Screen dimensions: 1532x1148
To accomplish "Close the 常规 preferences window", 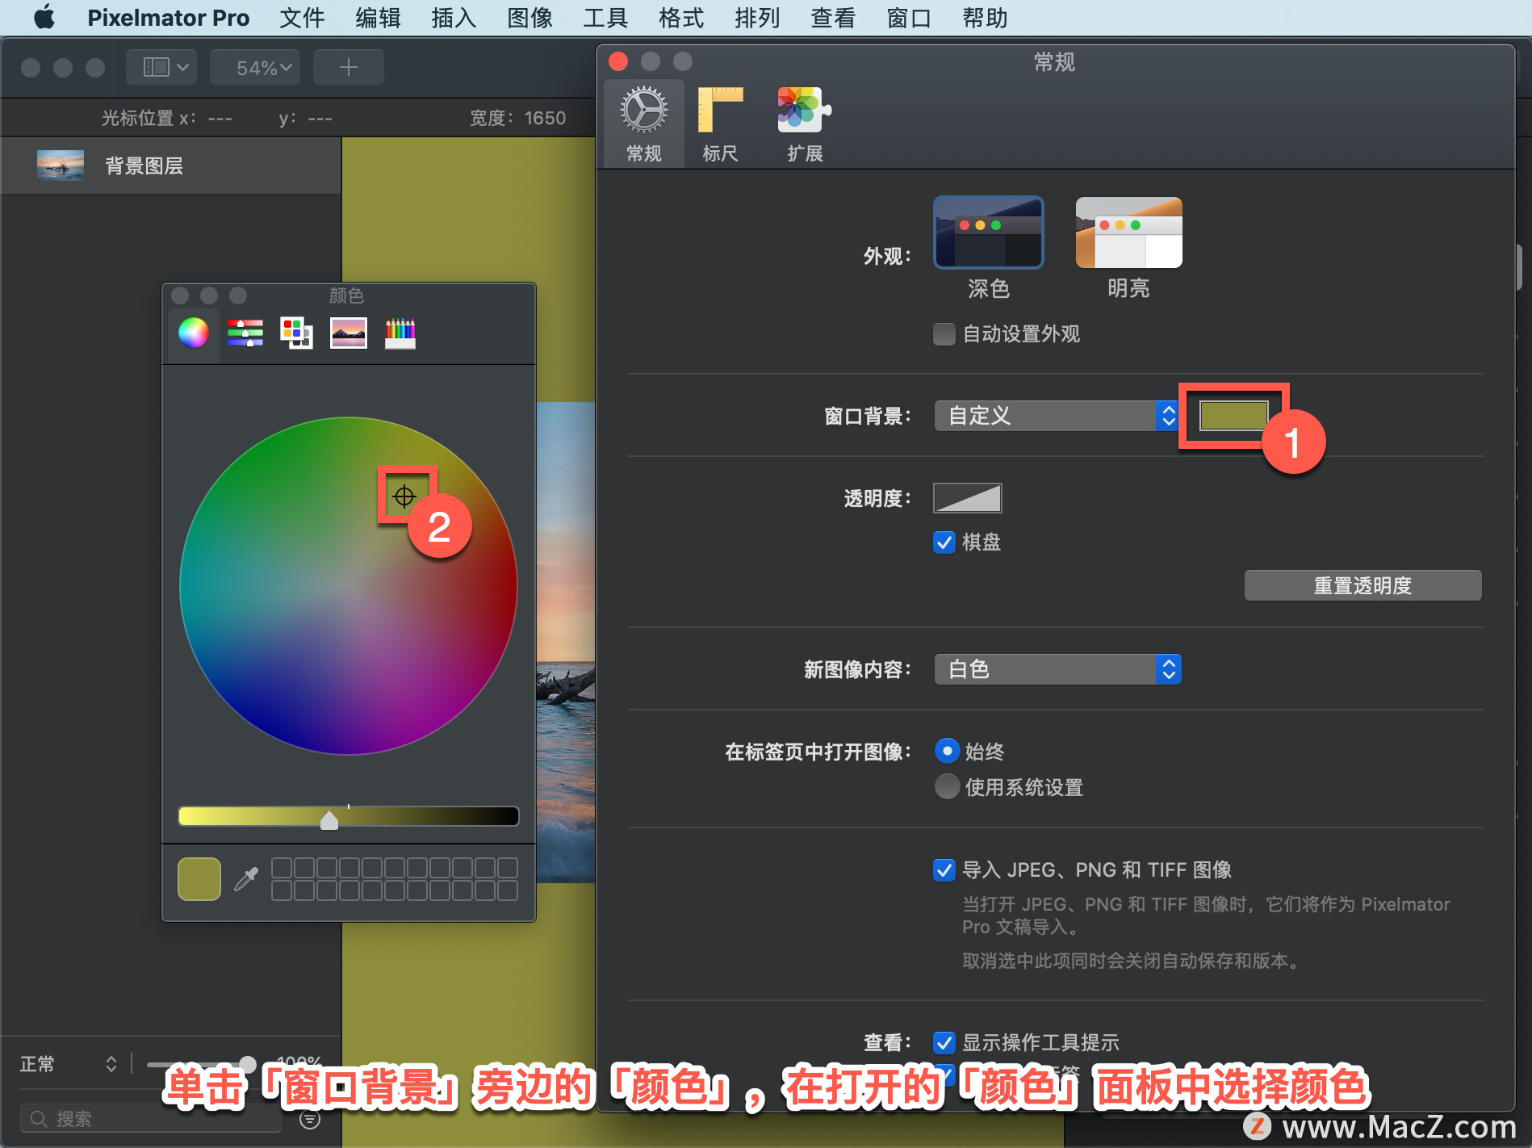I will pyautogui.click(x=618, y=61).
